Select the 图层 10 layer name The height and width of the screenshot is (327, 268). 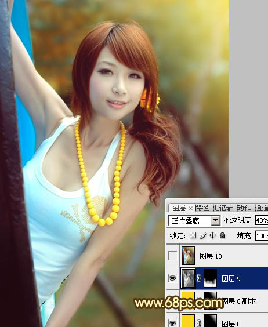(x=211, y=256)
